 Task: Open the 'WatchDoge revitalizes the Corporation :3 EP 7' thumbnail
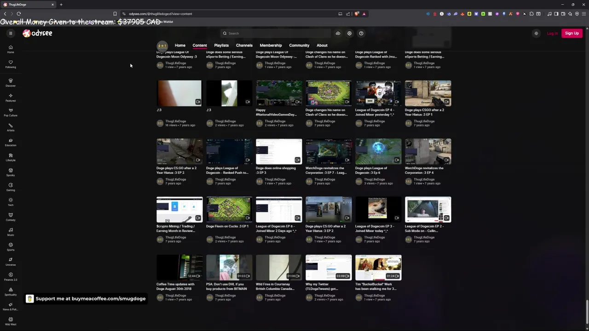(x=329, y=151)
